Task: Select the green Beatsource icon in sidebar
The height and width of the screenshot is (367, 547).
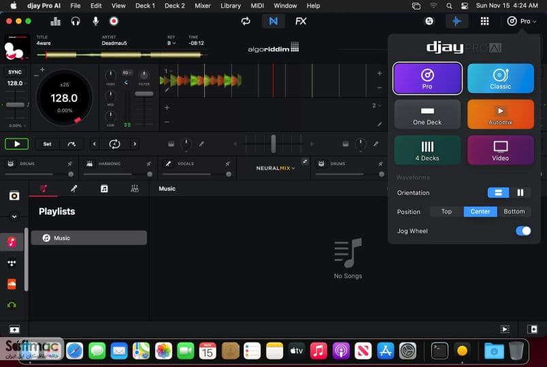Action: coord(12,305)
